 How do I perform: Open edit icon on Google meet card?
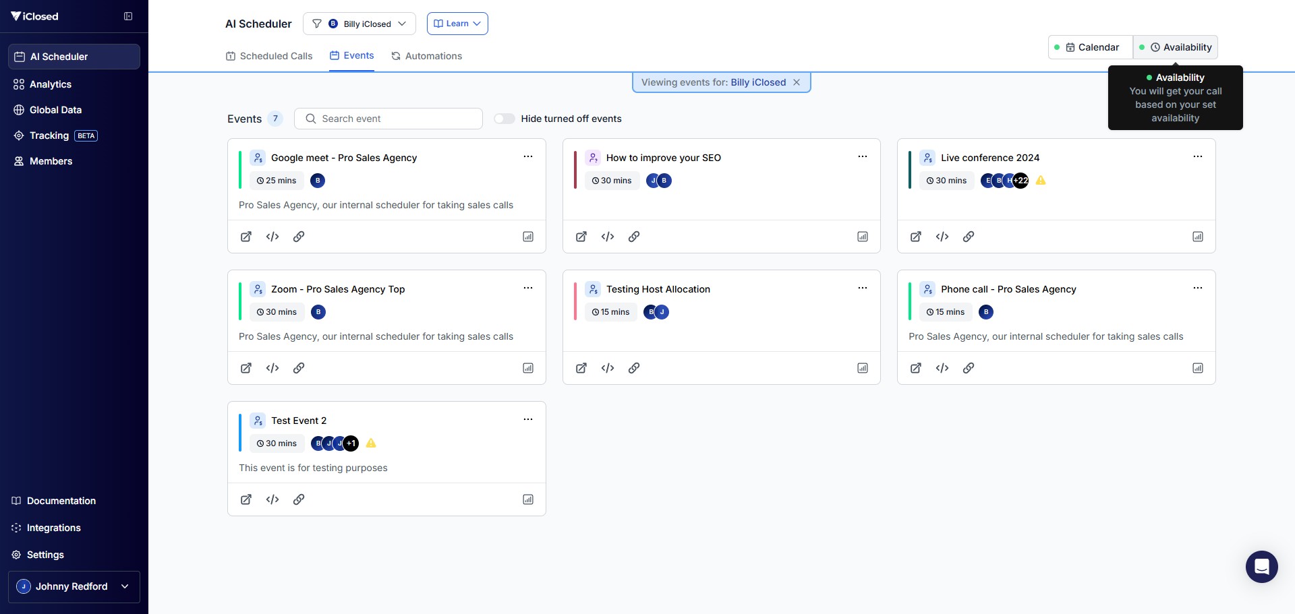246,237
